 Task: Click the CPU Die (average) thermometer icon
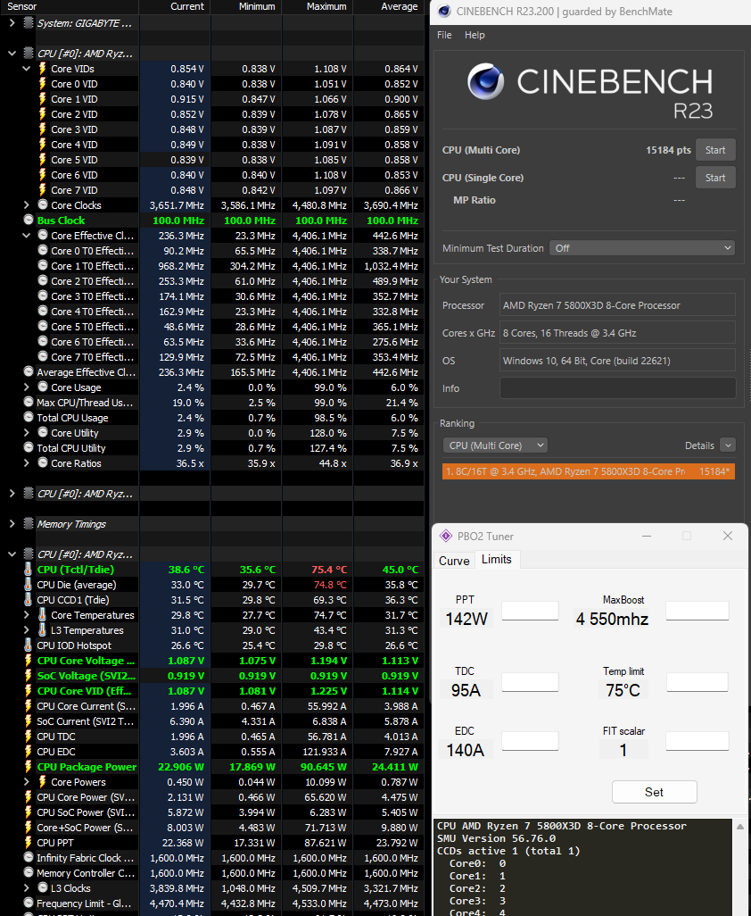28,584
